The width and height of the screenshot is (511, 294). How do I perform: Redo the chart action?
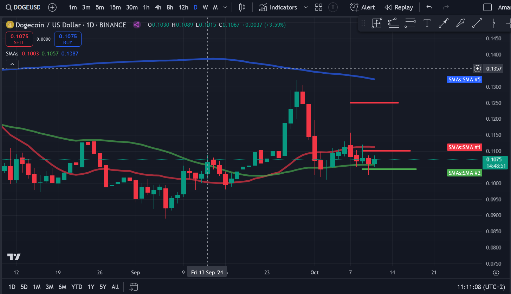click(x=446, y=7)
